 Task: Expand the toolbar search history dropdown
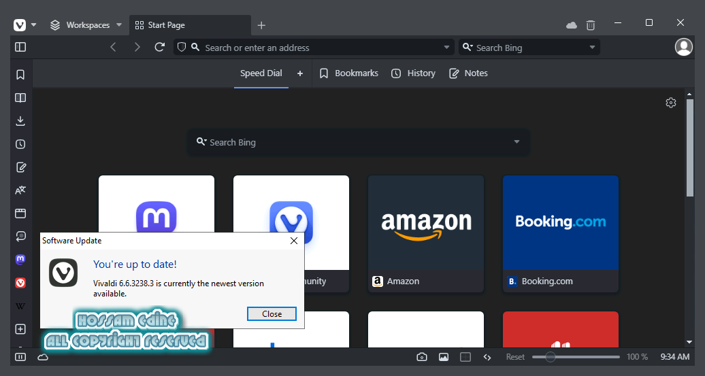click(592, 47)
